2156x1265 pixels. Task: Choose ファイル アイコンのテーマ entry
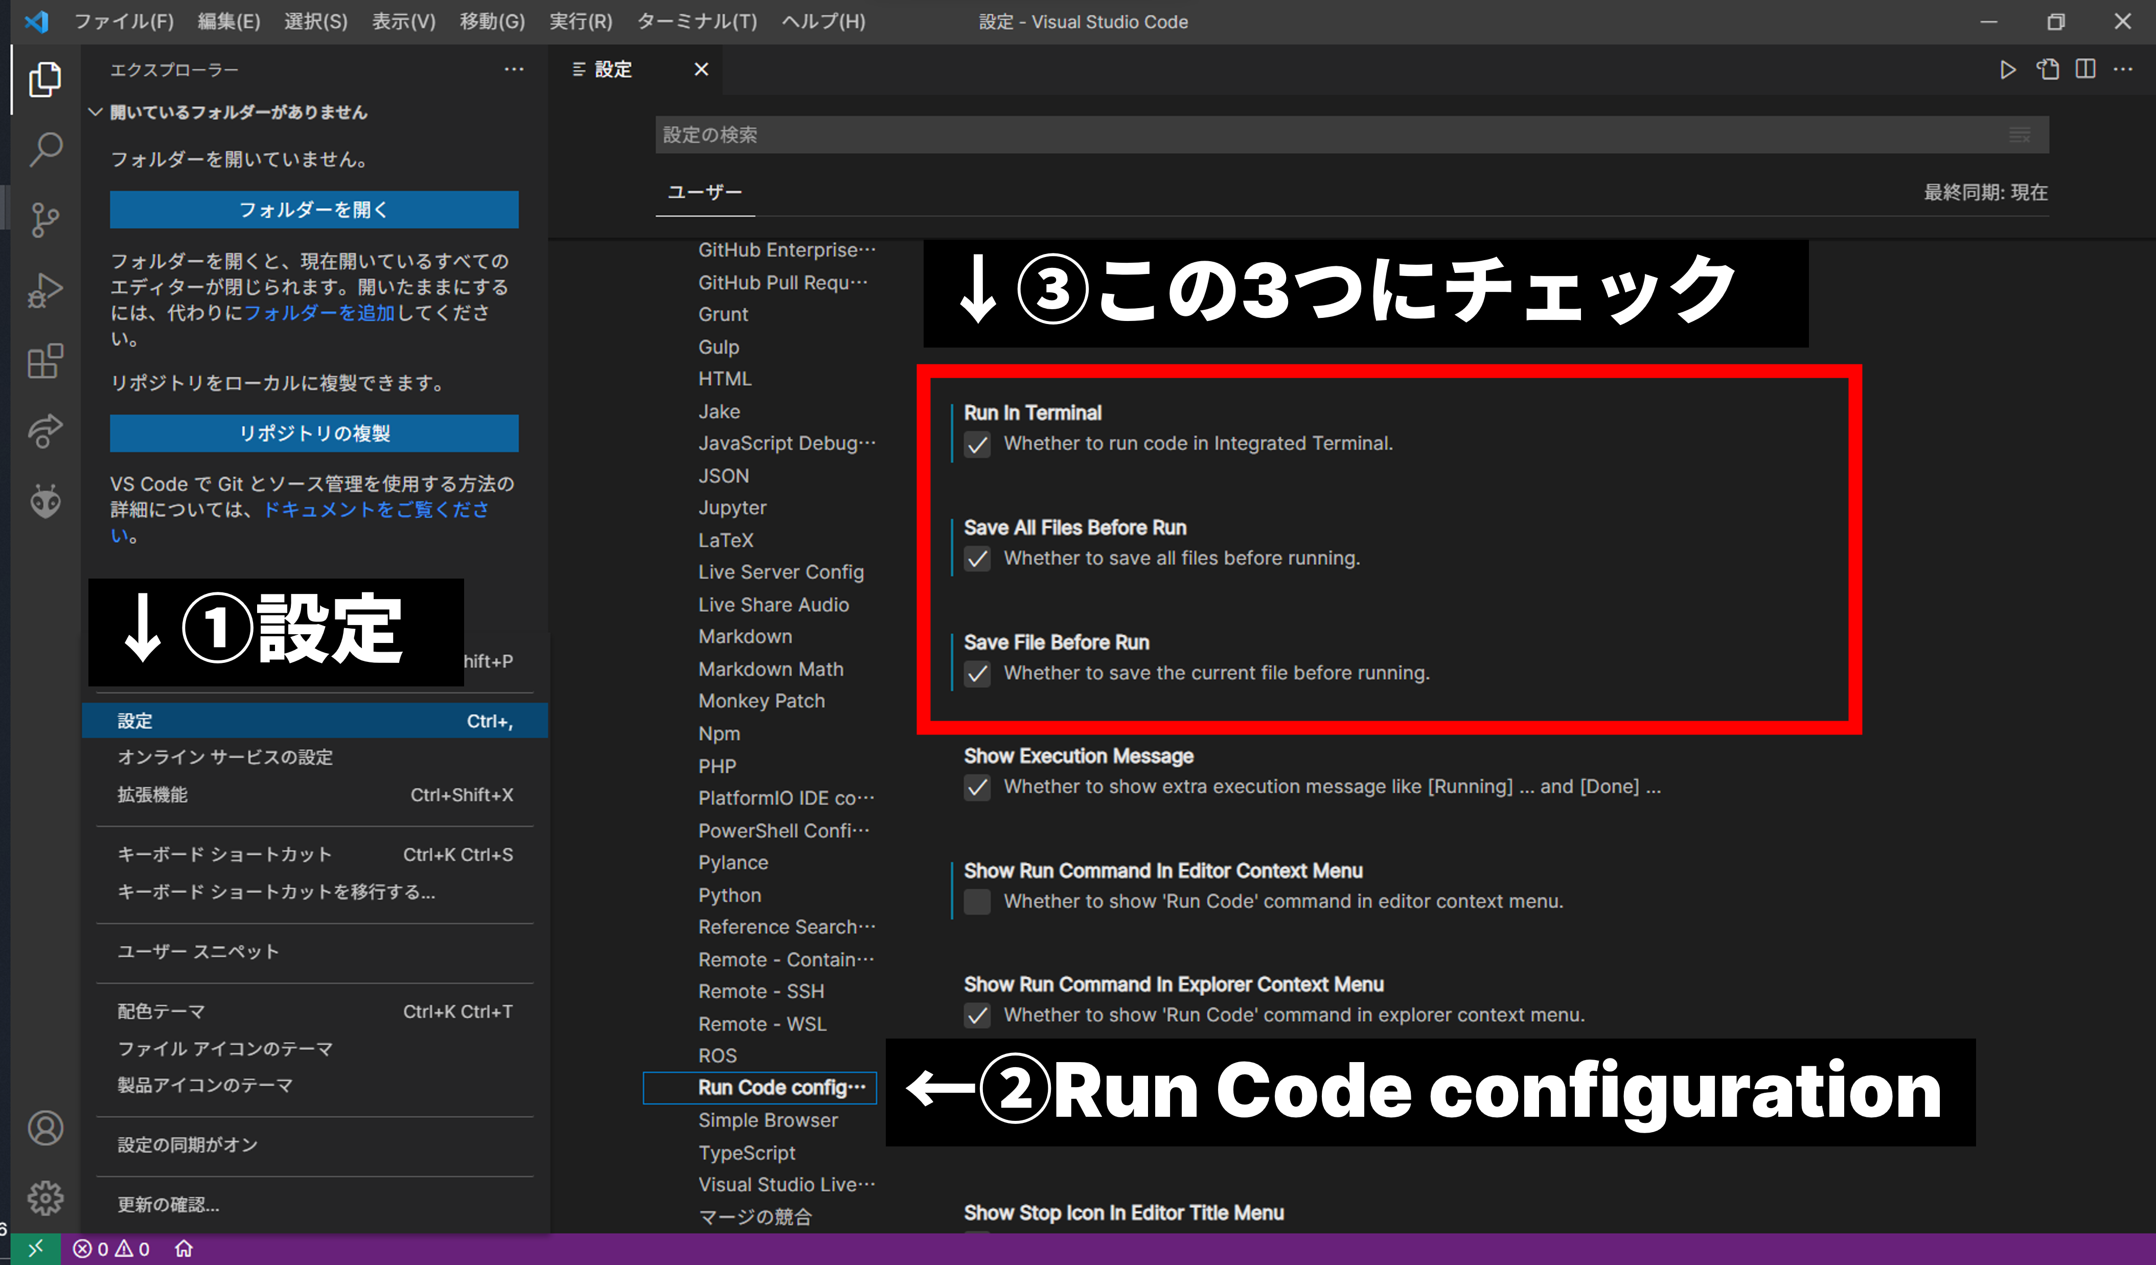coord(315,1049)
